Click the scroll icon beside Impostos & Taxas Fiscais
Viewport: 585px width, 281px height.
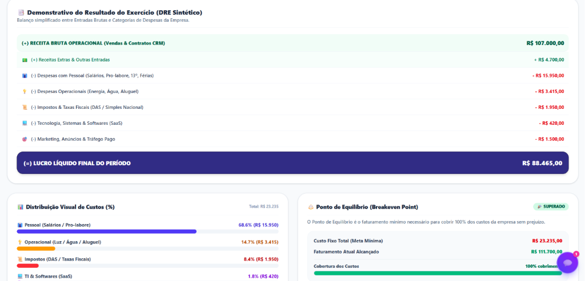pyautogui.click(x=25, y=107)
